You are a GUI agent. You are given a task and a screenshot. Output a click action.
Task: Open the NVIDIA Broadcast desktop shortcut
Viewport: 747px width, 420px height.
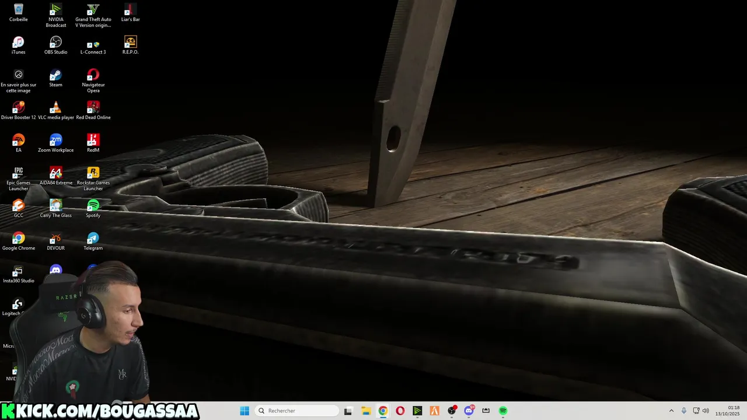pyautogui.click(x=56, y=15)
